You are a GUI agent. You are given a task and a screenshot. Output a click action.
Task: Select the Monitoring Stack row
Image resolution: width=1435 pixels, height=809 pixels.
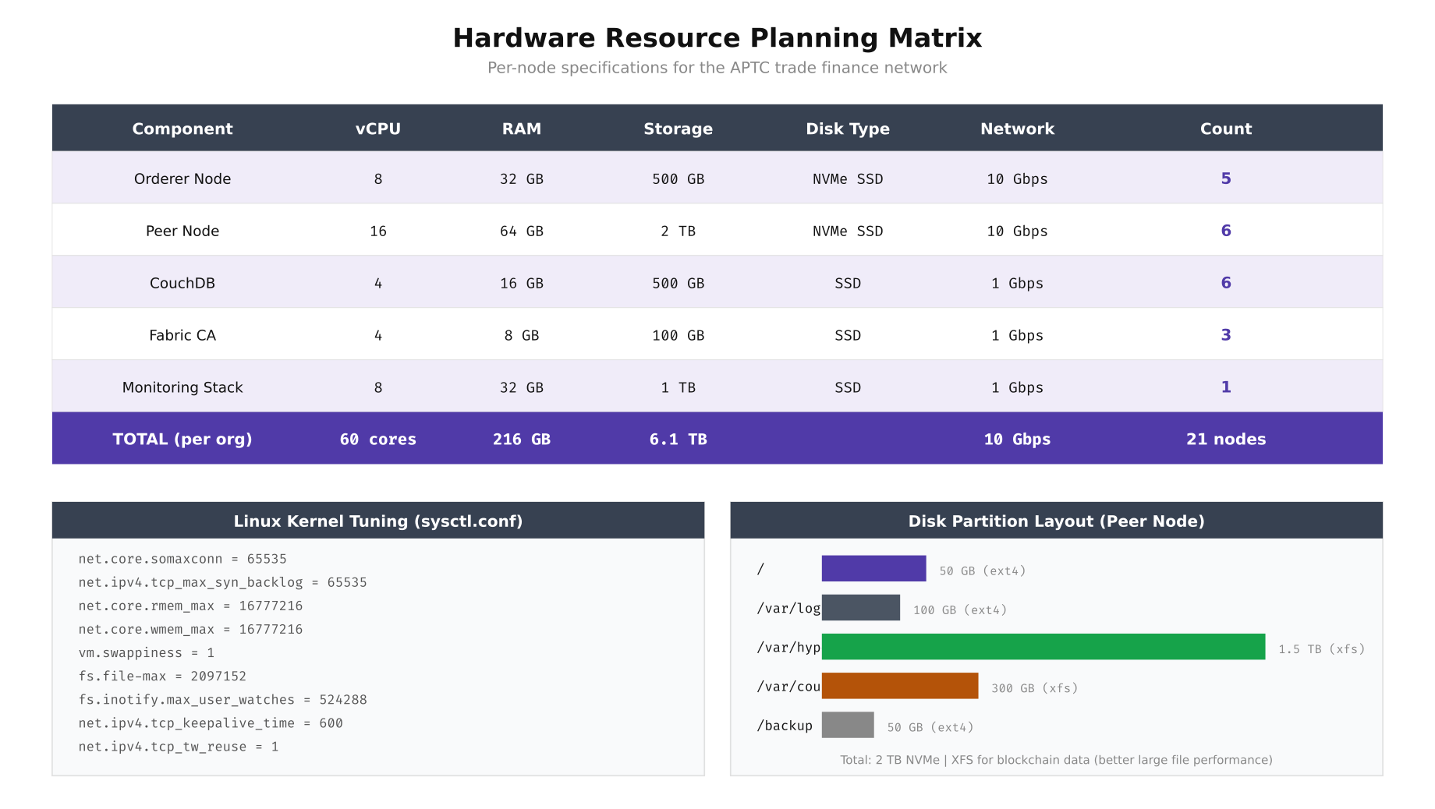pyautogui.click(x=182, y=387)
